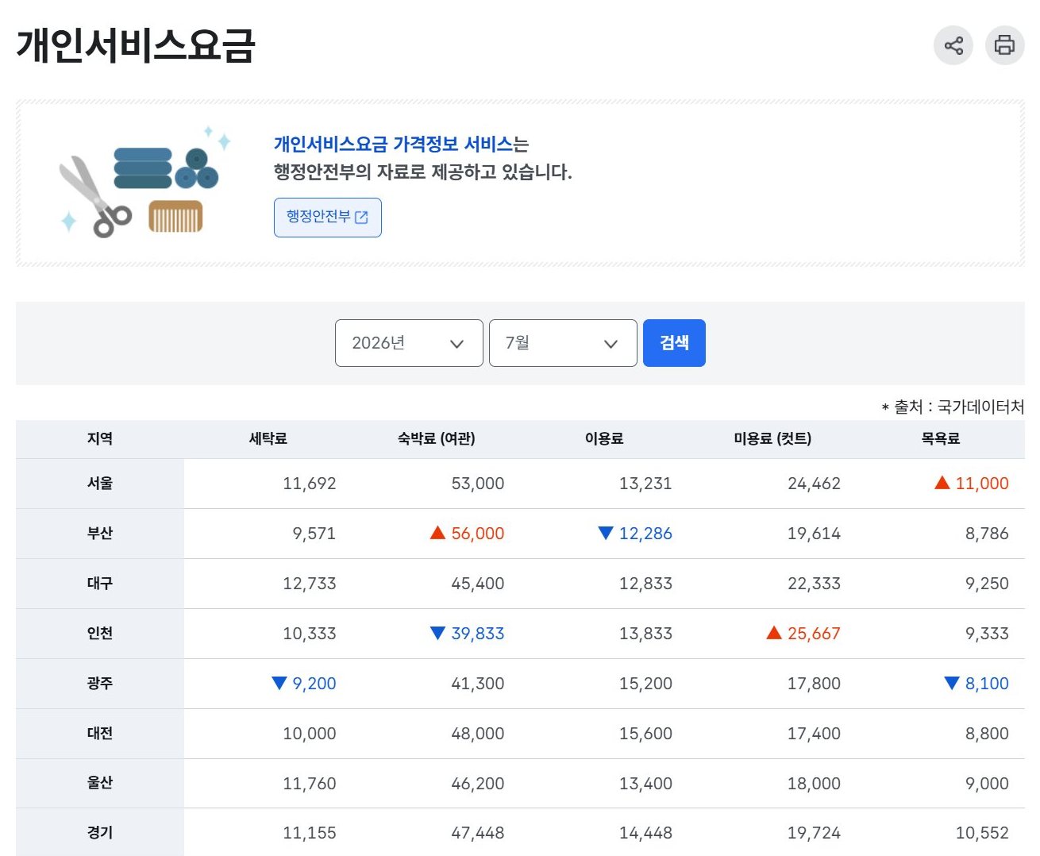
Task: Click the 개인서비스요금 가격정보 서비스 blue text
Action: (x=393, y=145)
